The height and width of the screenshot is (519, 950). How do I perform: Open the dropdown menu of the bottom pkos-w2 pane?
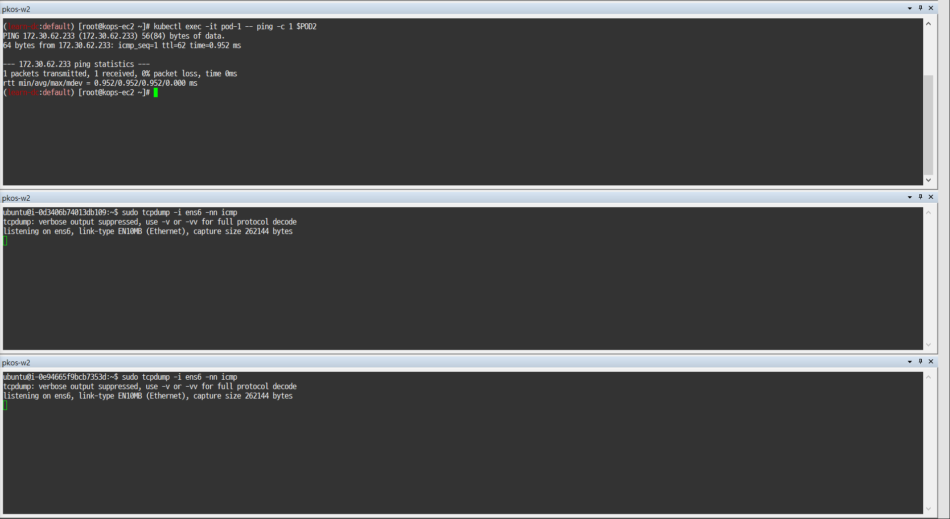tap(909, 362)
